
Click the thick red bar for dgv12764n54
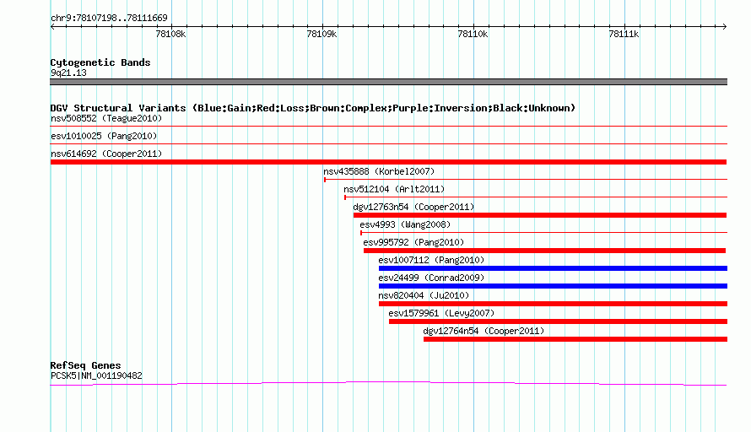point(575,339)
